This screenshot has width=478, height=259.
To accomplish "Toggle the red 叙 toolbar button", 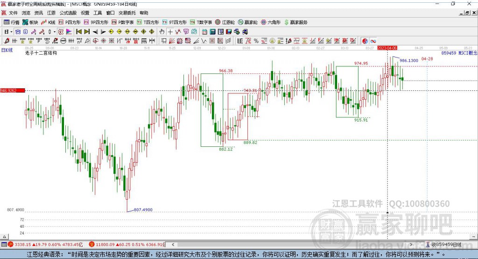I will 61,32.
